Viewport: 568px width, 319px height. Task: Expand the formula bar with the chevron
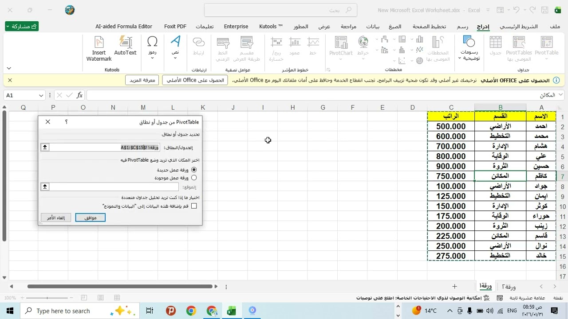560,95
